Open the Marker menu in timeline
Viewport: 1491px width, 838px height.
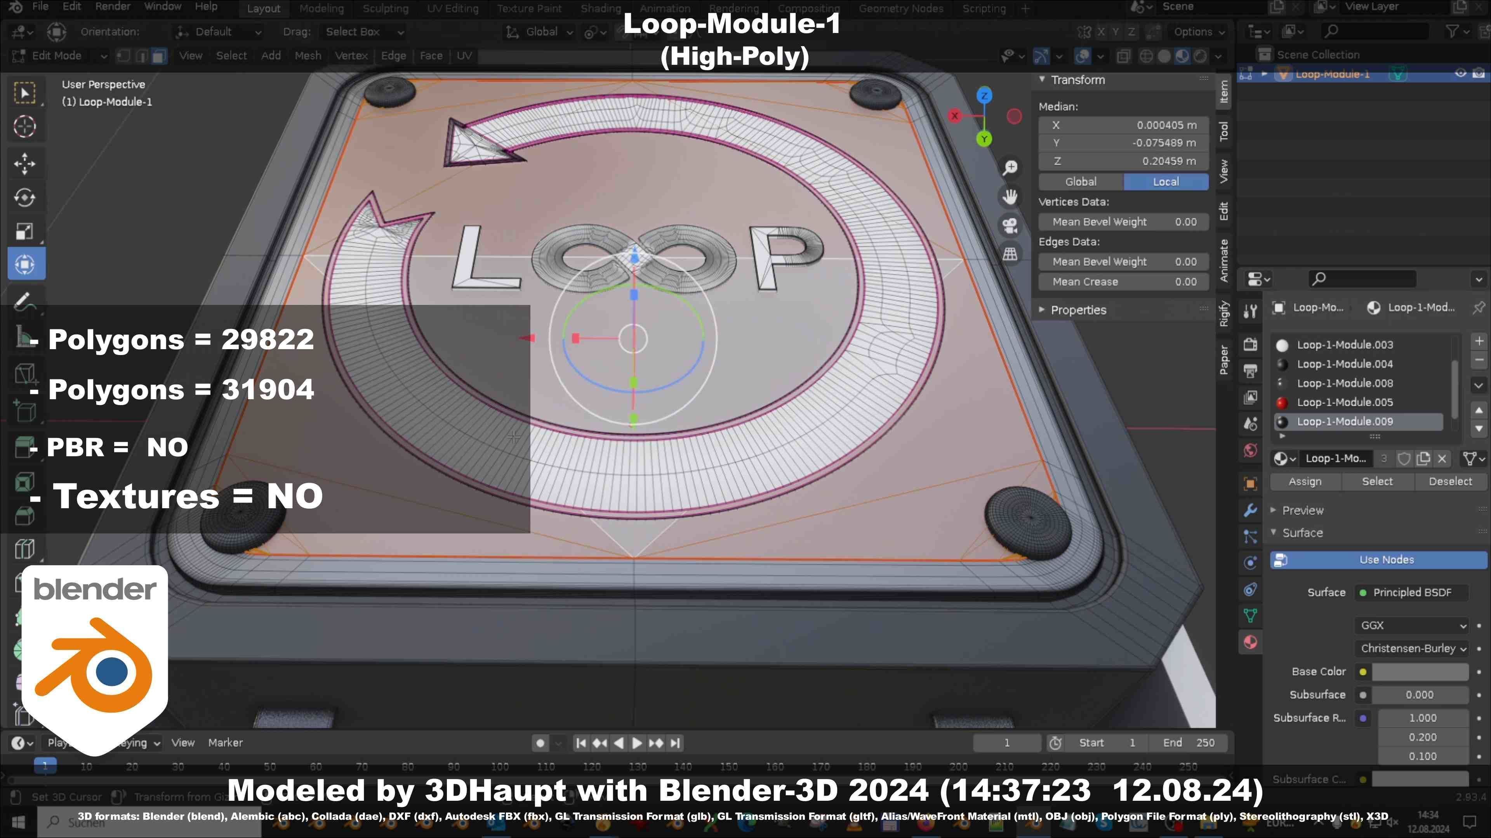pyautogui.click(x=225, y=743)
